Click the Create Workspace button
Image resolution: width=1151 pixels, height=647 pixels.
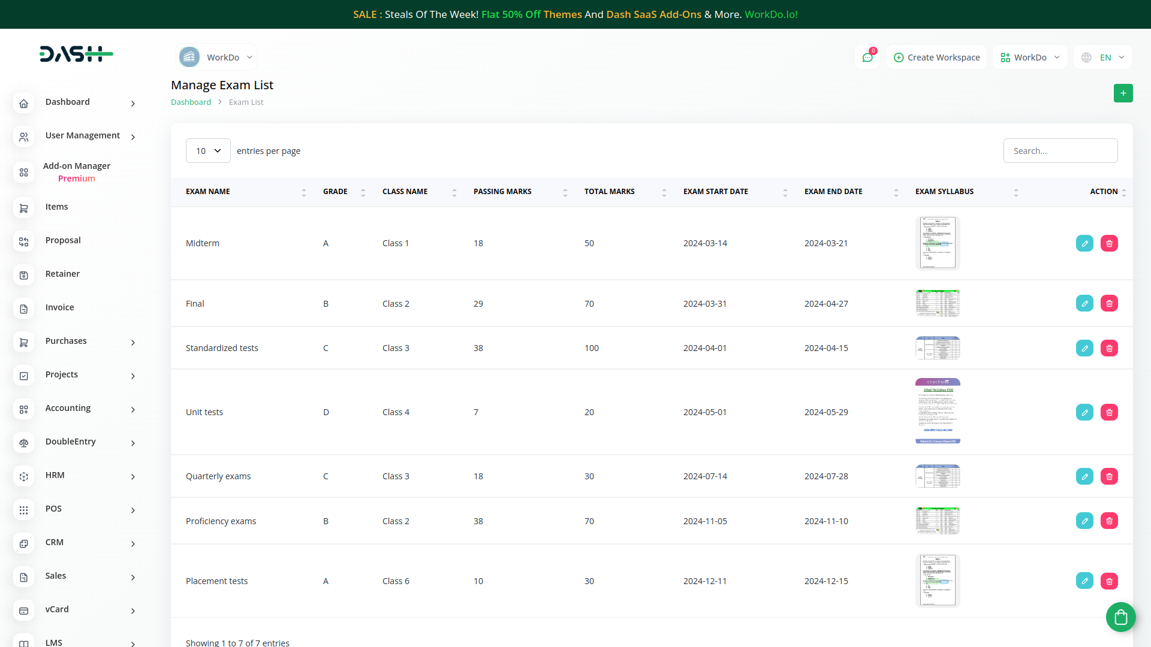936,58
